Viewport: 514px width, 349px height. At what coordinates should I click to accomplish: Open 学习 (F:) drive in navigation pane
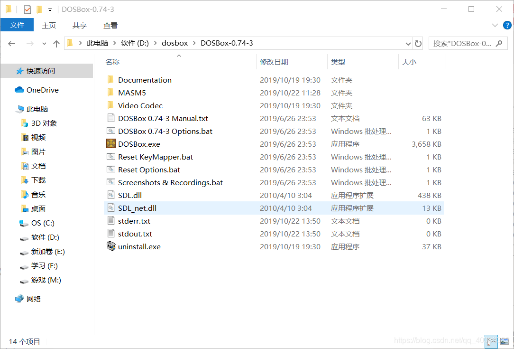point(44,265)
